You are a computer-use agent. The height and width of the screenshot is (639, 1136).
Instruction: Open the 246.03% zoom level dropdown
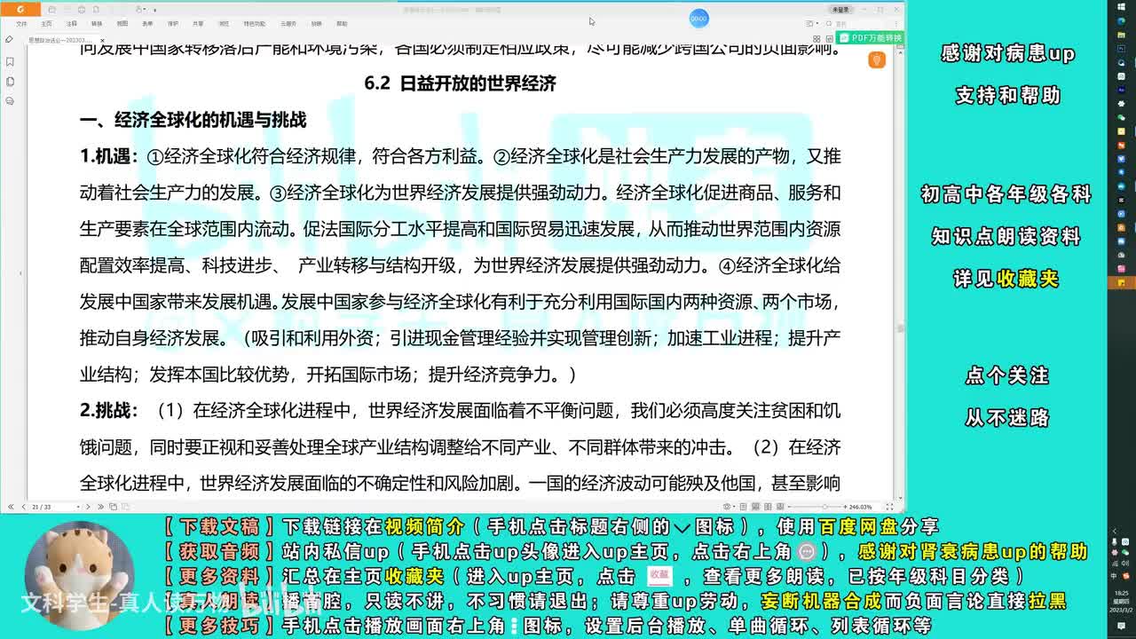coord(861,507)
